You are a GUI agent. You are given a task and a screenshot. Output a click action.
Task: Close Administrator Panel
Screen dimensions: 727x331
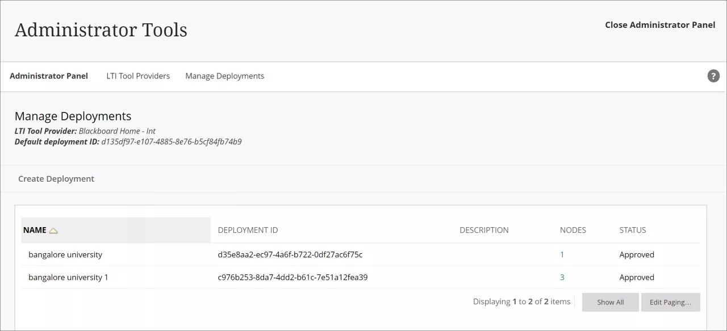coord(660,24)
